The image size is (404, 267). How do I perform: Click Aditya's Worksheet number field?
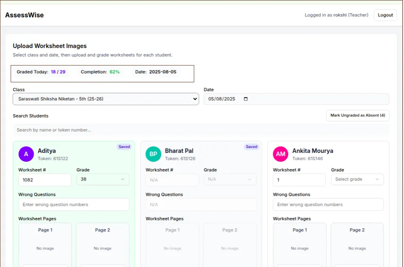pos(45,180)
